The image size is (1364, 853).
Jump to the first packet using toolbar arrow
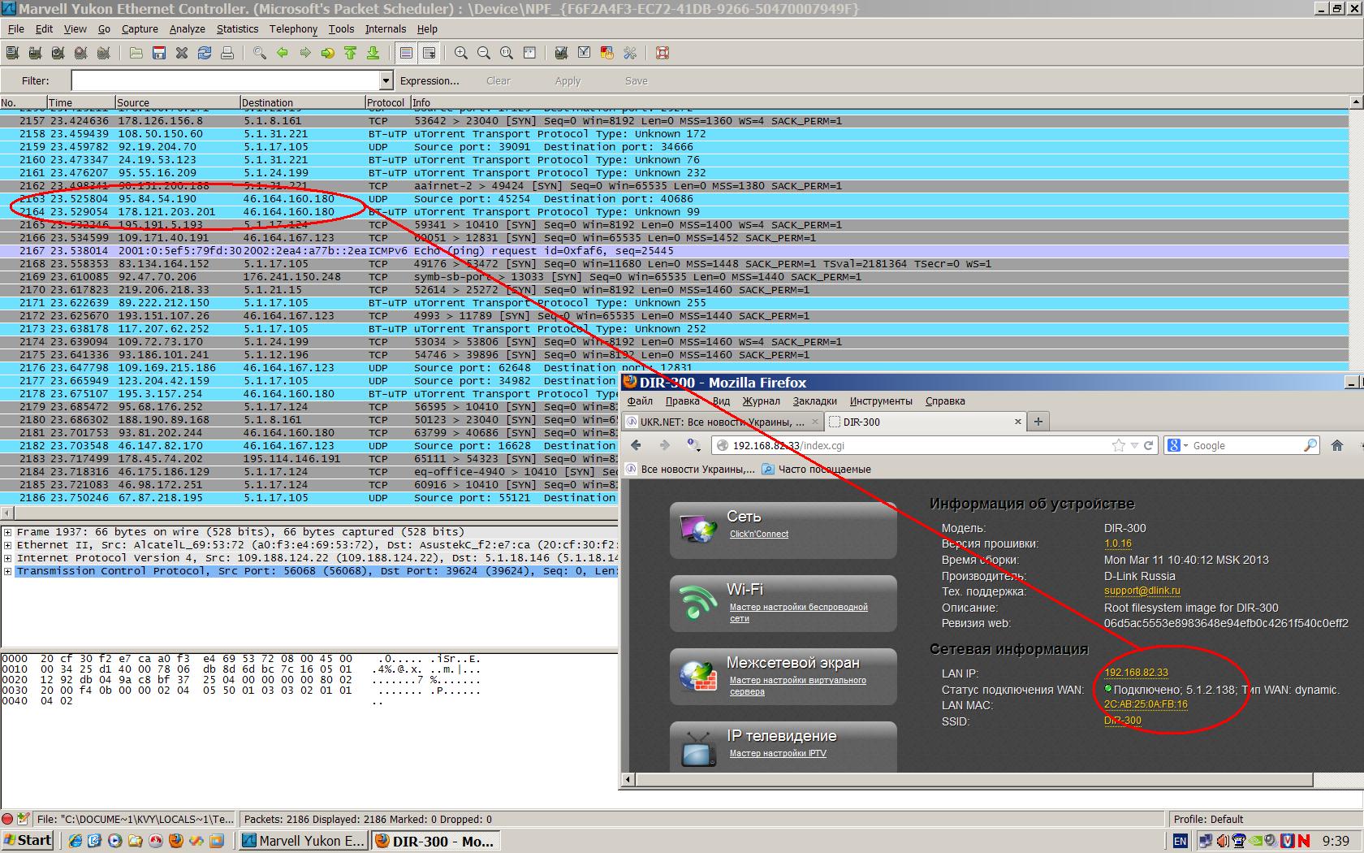point(351,53)
